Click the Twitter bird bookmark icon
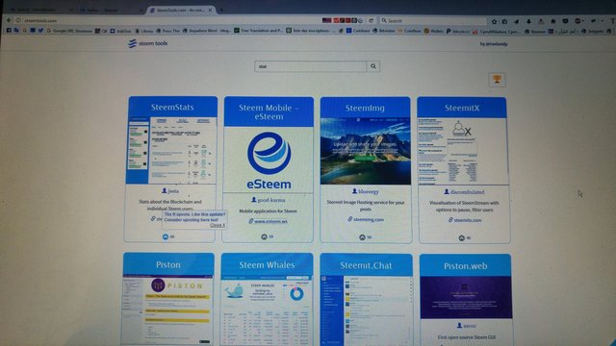Screen dimensions: 616x346 (x=40, y=30)
